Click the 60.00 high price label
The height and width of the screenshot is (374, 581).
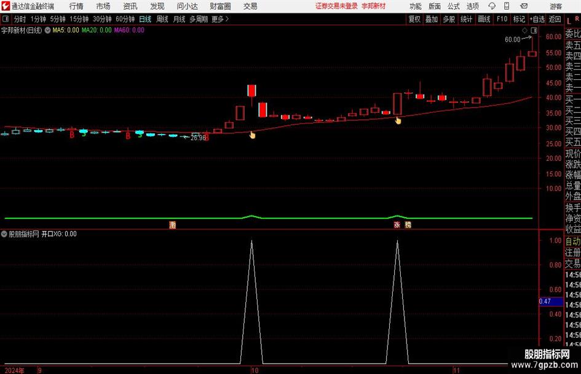click(513, 40)
